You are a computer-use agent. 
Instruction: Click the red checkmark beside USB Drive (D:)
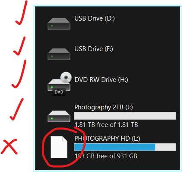[x=22, y=13]
